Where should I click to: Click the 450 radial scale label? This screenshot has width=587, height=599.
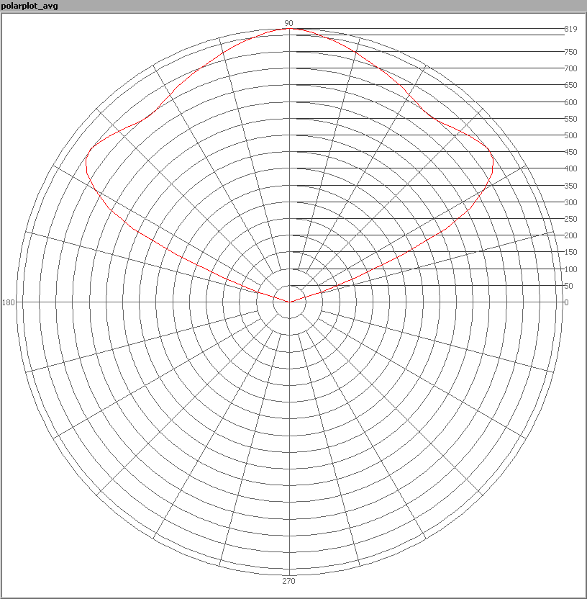570,152
